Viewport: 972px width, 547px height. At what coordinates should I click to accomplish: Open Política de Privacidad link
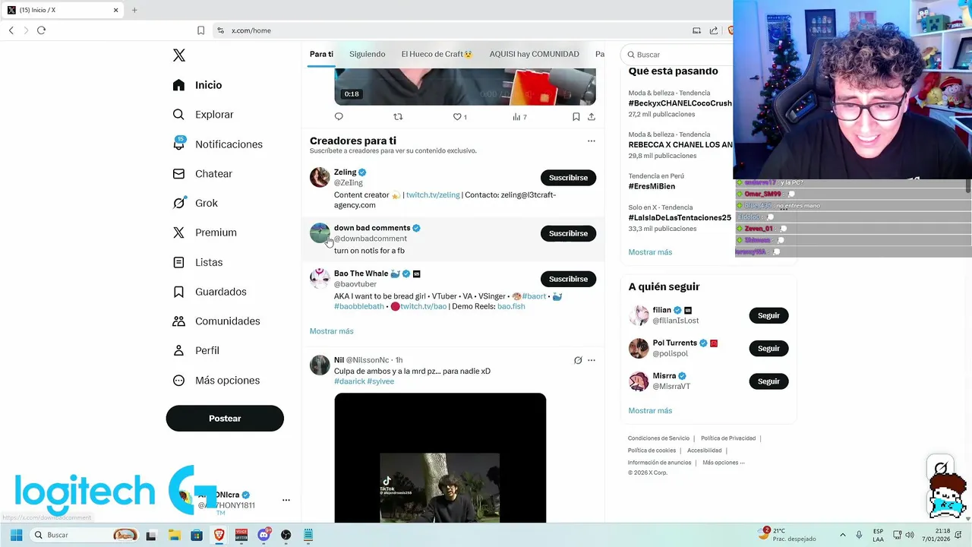click(x=728, y=438)
